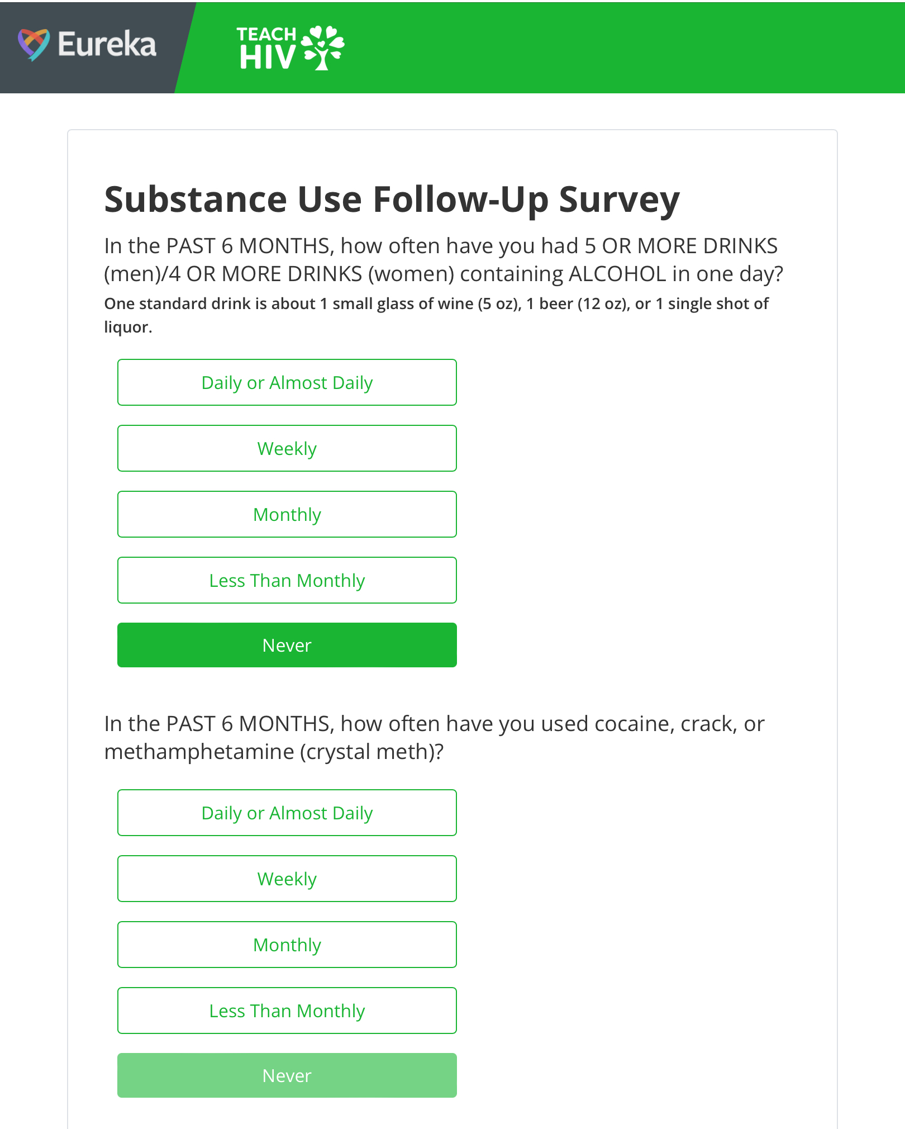Choose Never for the cocaine use question

point(287,1075)
